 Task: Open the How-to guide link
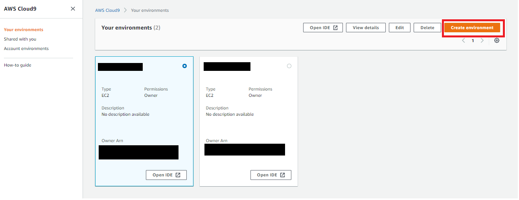coord(18,65)
